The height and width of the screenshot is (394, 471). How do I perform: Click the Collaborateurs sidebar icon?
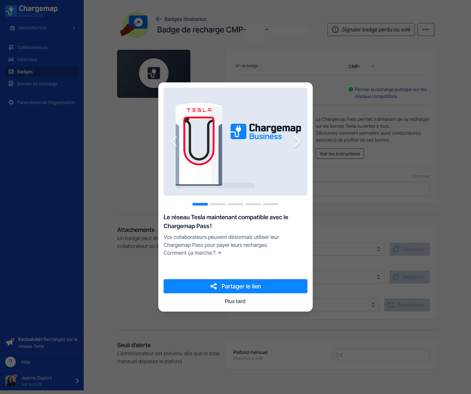click(x=11, y=47)
